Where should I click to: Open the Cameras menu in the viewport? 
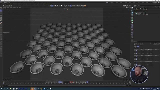tap(8, 7)
